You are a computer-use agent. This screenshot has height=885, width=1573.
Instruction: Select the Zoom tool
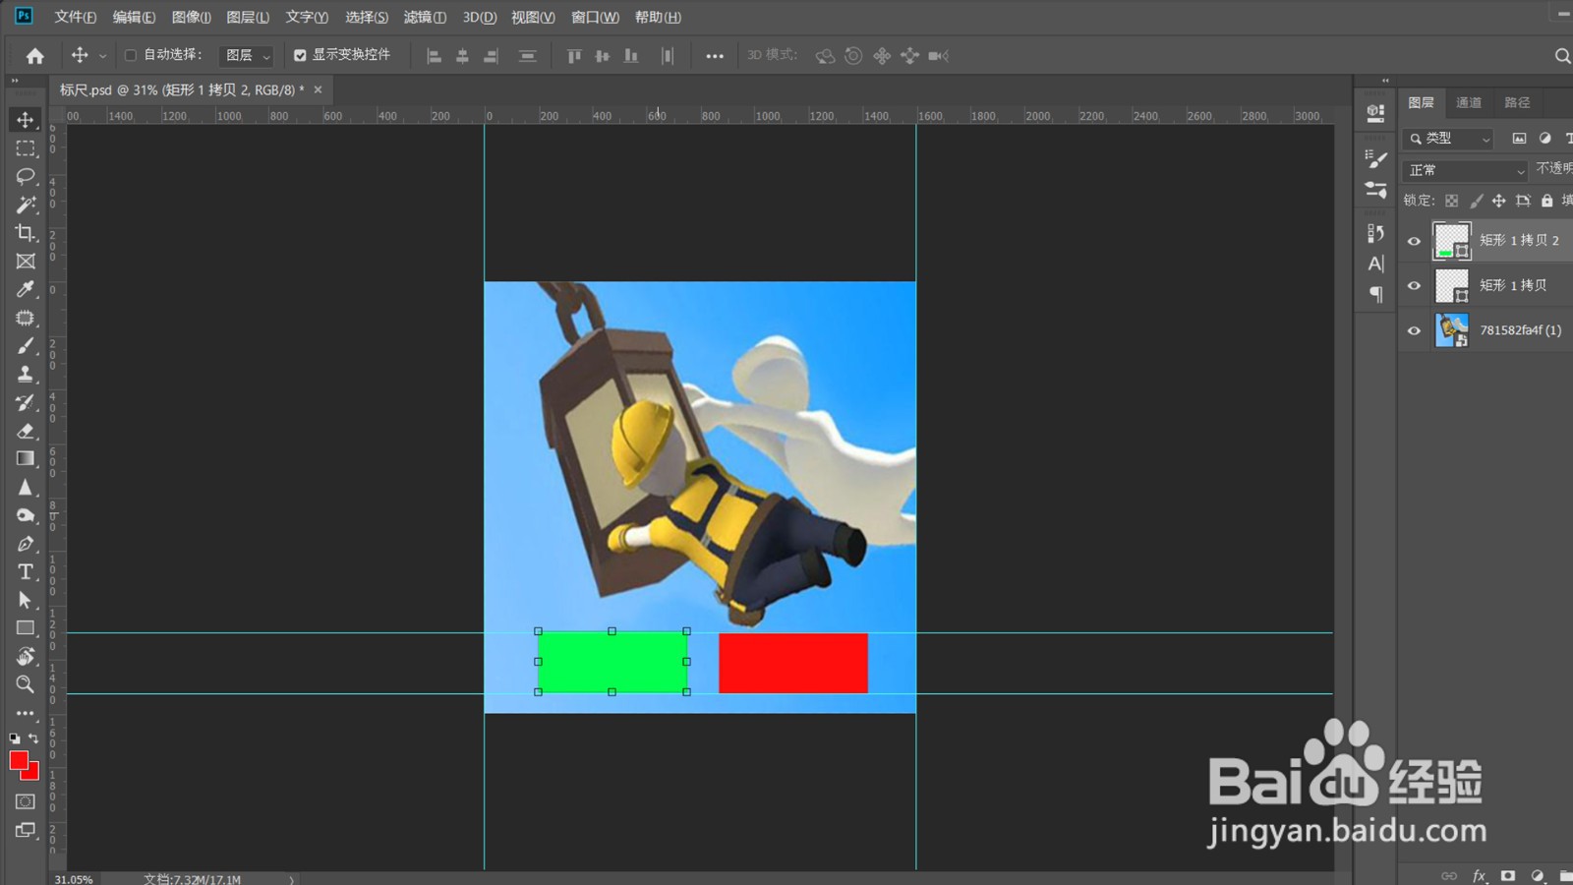(x=26, y=684)
